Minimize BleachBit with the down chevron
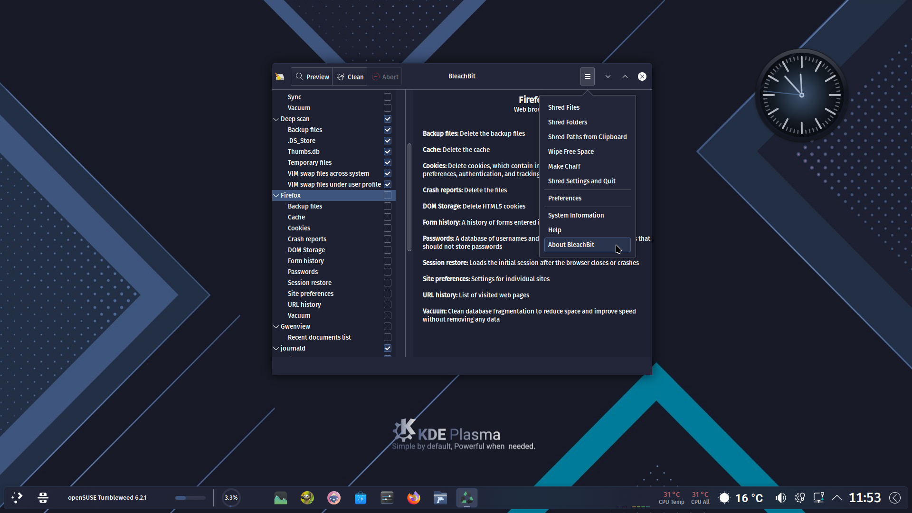The image size is (912, 513). coord(608,76)
